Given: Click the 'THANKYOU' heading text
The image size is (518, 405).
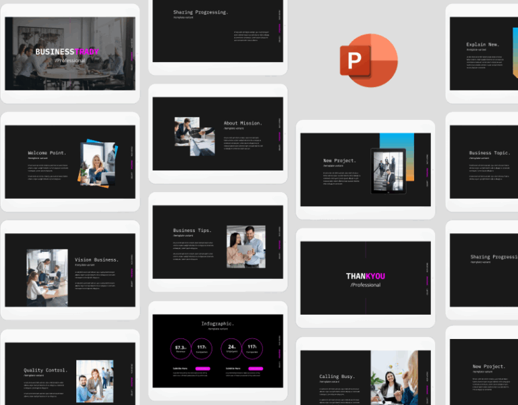Looking at the screenshot, I should coord(366,276).
